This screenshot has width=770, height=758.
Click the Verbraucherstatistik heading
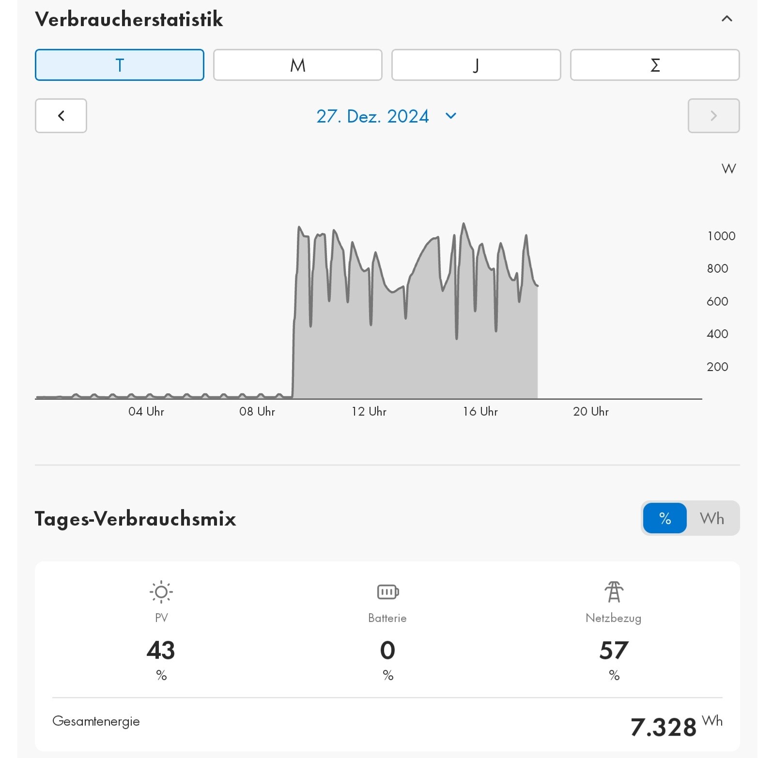[129, 19]
